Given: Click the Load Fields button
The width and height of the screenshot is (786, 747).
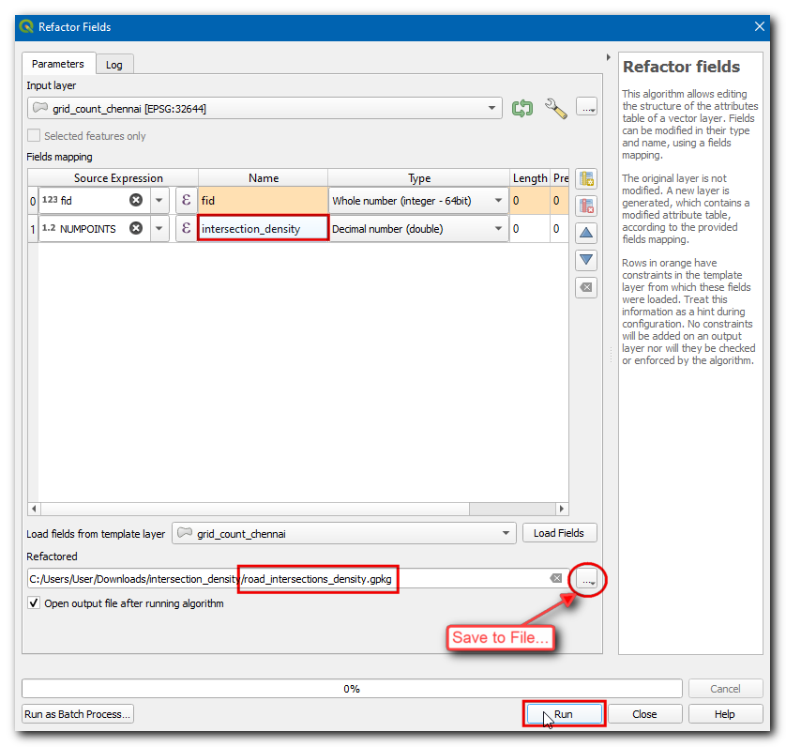Looking at the screenshot, I should [559, 534].
